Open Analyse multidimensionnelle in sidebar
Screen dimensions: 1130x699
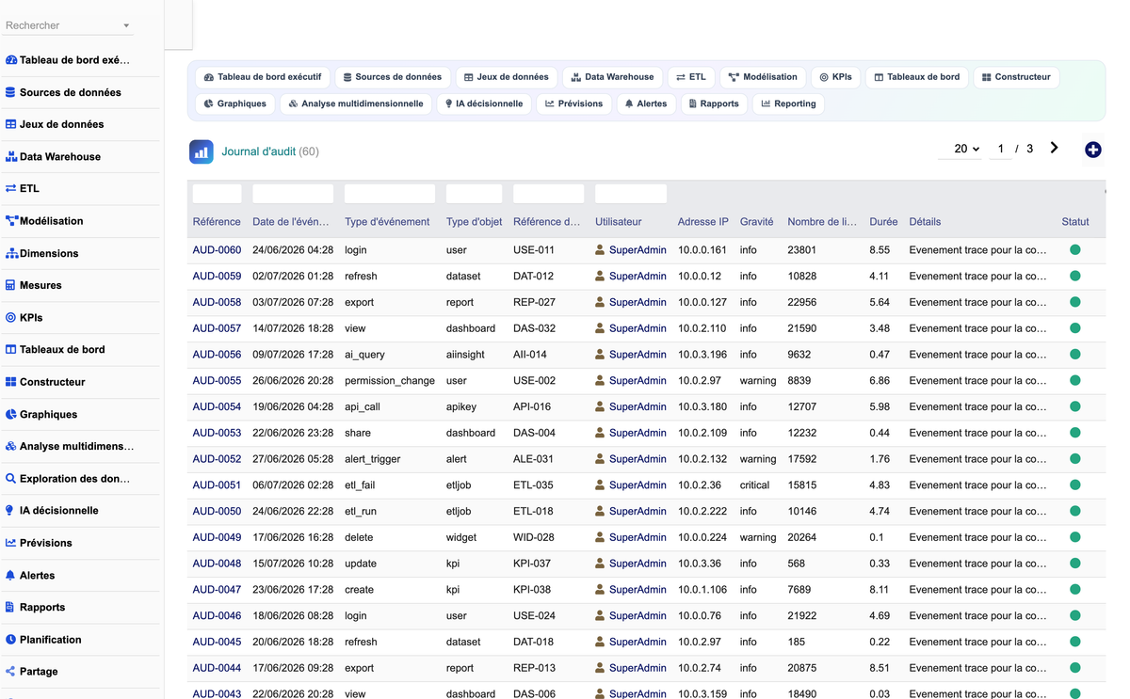click(70, 447)
